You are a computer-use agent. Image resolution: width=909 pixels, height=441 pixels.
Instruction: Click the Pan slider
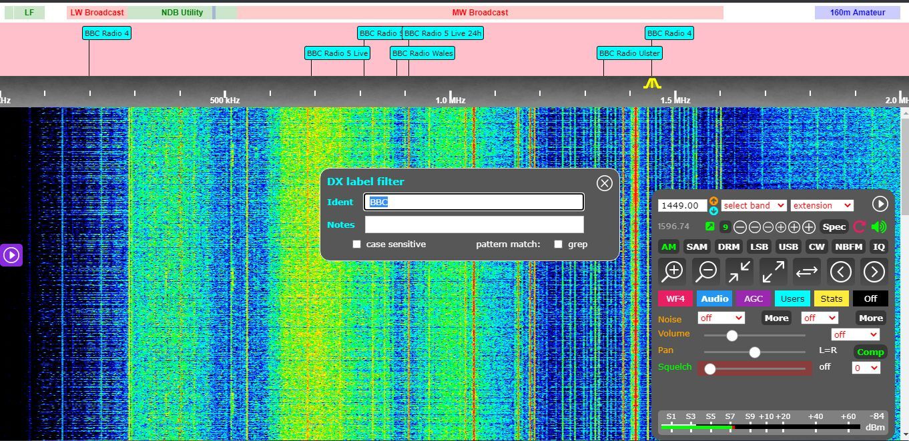pos(755,352)
